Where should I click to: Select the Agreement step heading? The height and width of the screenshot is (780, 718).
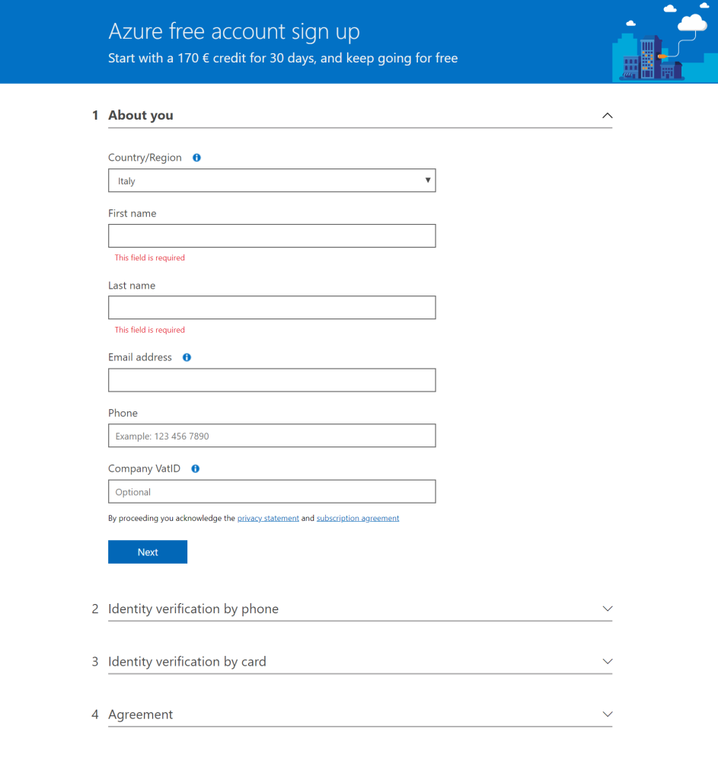click(x=141, y=714)
